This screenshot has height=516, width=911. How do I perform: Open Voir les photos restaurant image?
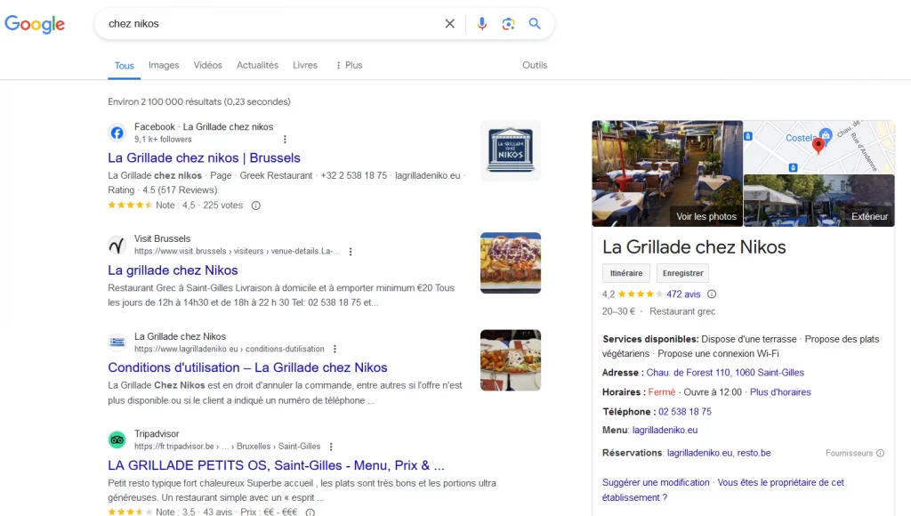click(667, 173)
